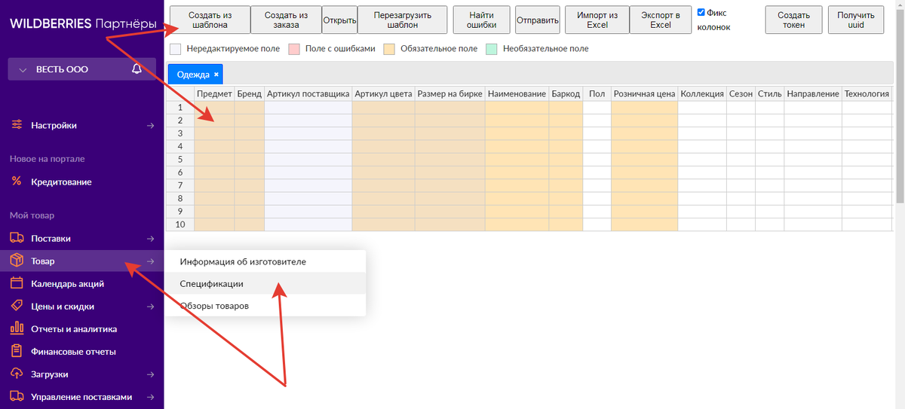Select the Предмет cell in row 1
Screen dimensions: 905x409
pyautogui.click(x=214, y=107)
